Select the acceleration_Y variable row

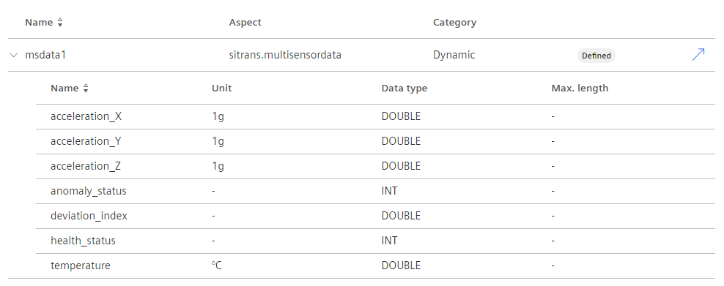(x=375, y=141)
